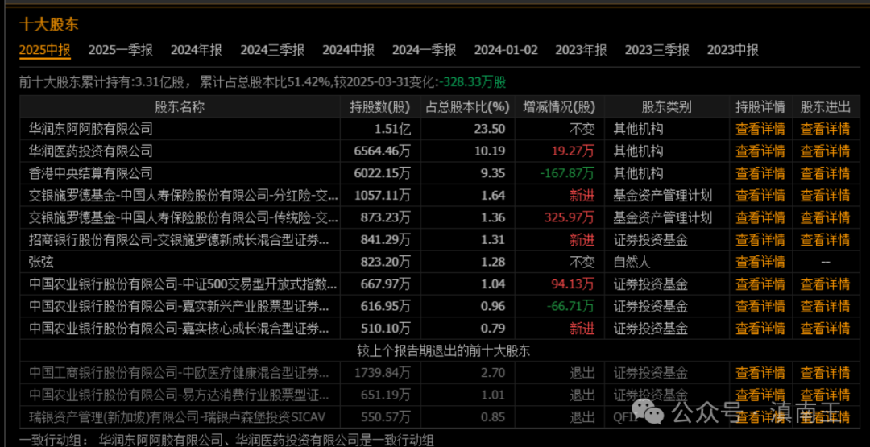
Task: Open 持股详情 查看详情 link for 张弦
Action: (x=760, y=262)
